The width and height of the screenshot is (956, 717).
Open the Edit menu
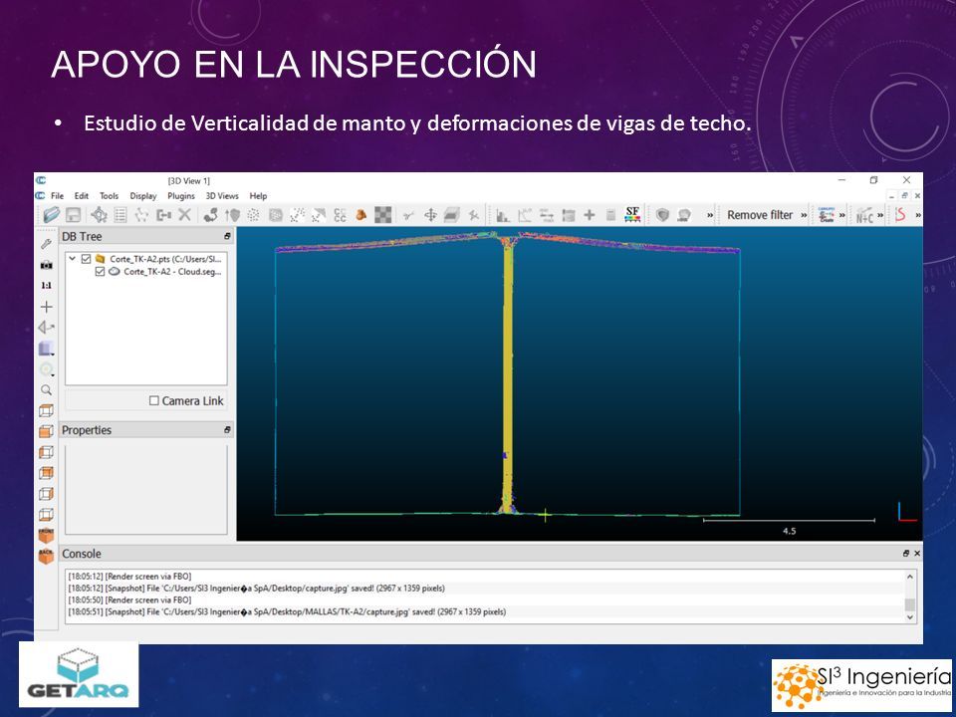(81, 196)
